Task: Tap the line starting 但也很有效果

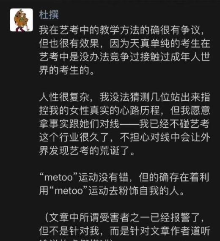Action: pos(124,44)
